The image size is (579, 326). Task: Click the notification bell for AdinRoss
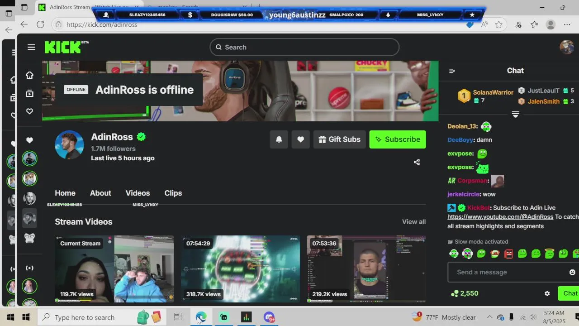(279, 139)
